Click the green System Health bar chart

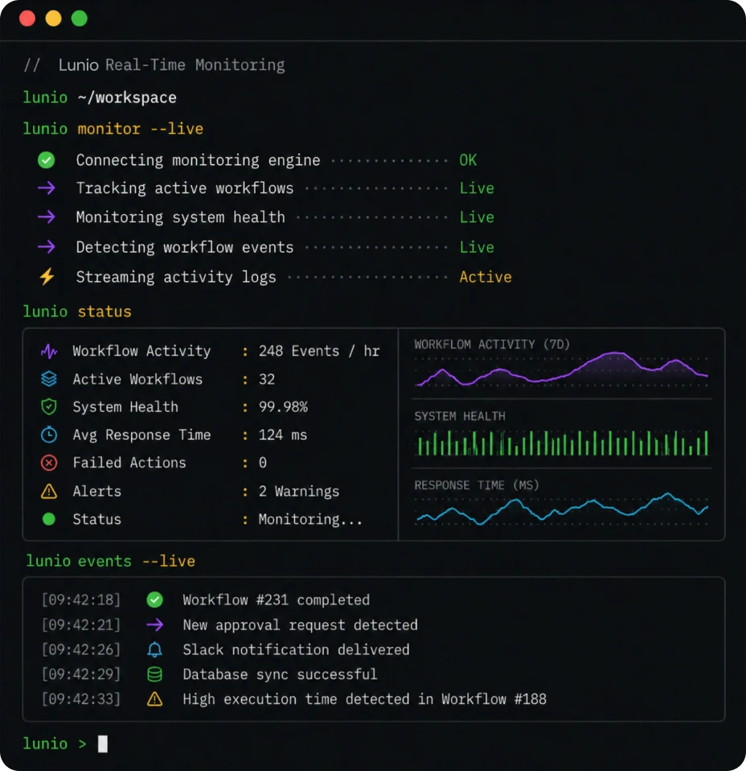tap(563, 443)
